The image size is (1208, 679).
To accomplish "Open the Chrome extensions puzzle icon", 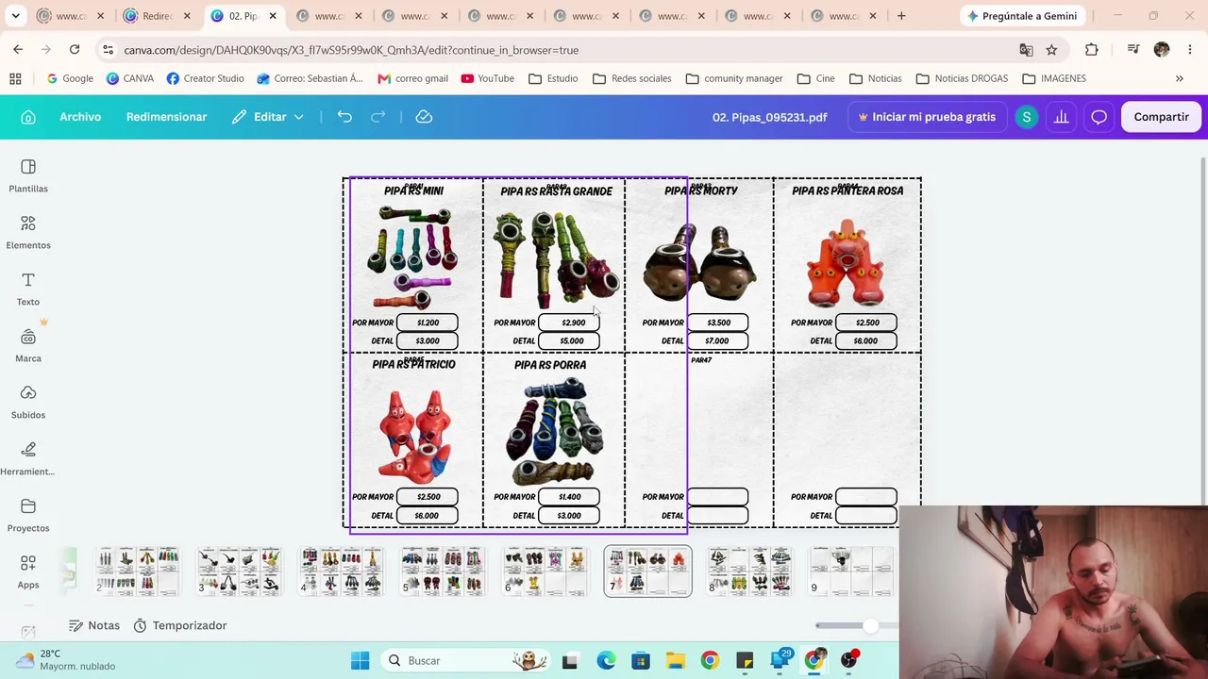I will (x=1092, y=50).
